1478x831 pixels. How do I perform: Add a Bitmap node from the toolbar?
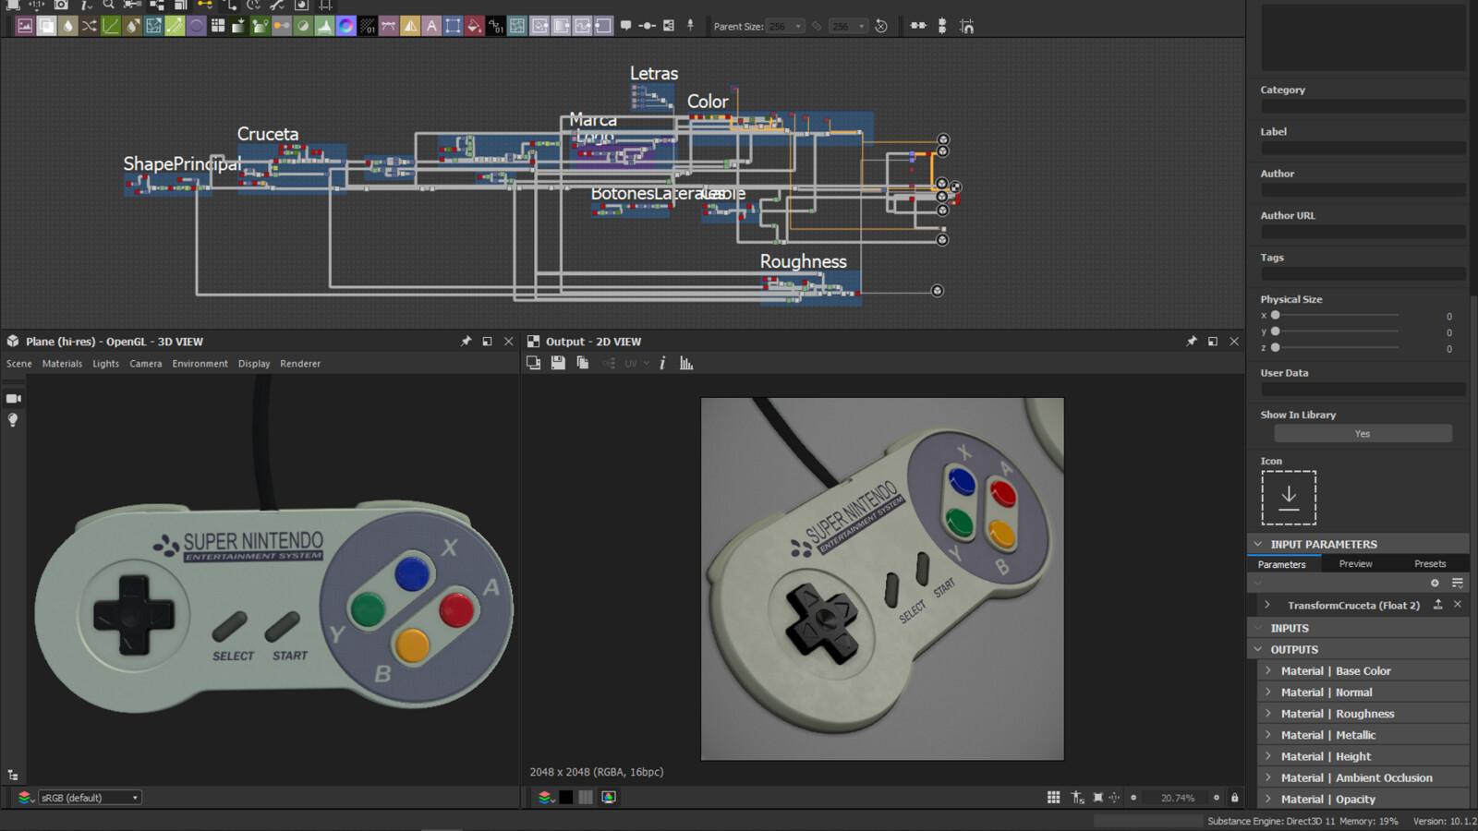[25, 26]
